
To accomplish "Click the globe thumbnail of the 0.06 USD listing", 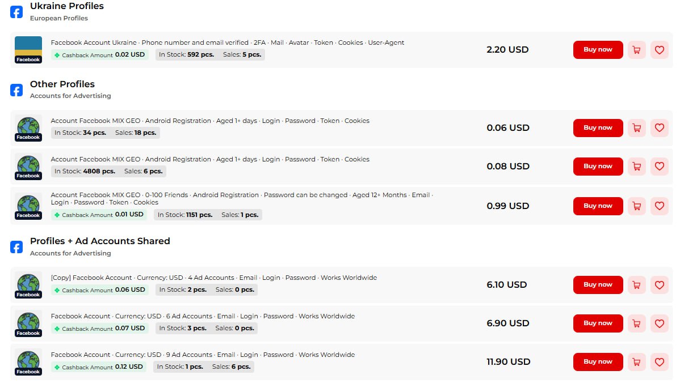I will coord(28,128).
